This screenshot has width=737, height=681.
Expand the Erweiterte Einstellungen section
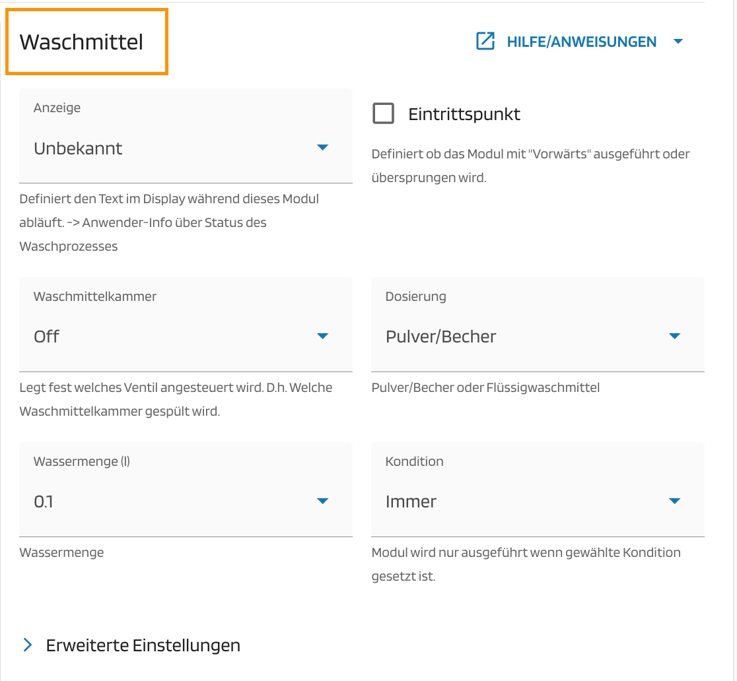143,645
